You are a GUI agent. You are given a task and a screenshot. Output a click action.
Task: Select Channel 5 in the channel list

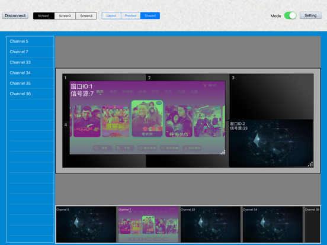pyautogui.click(x=30, y=41)
